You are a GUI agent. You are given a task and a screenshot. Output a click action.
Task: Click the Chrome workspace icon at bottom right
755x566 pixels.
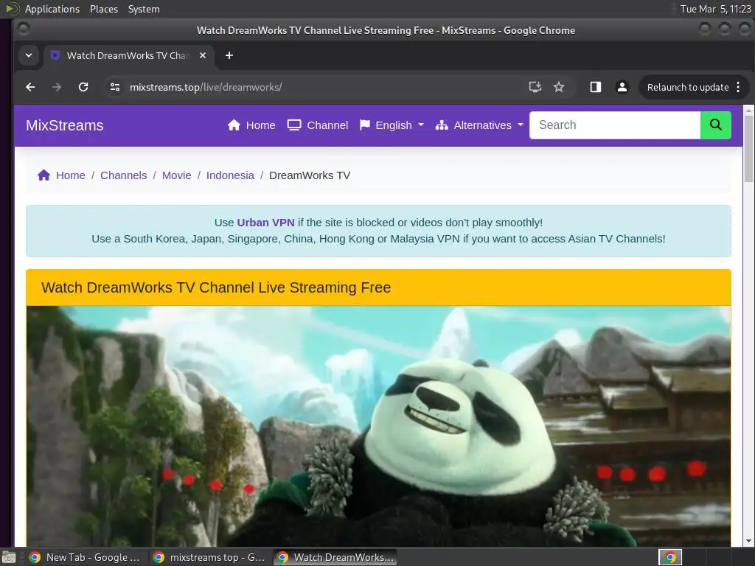(670, 557)
